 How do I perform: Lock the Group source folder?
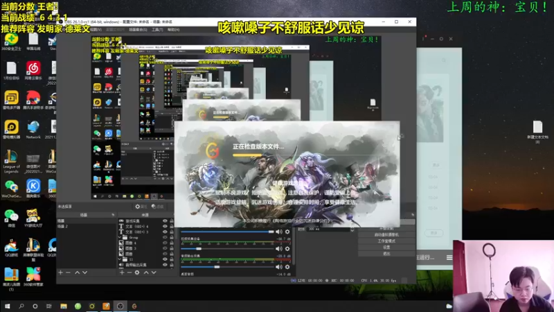171,237
